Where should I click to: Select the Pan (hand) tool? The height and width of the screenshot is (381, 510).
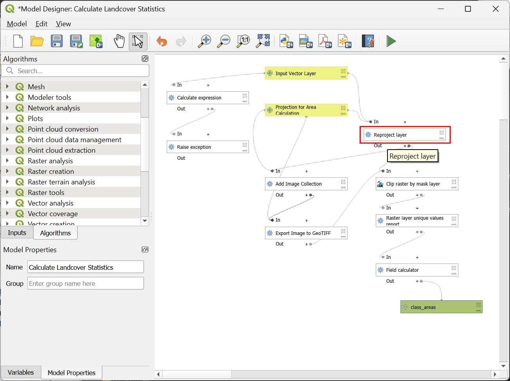(x=119, y=41)
